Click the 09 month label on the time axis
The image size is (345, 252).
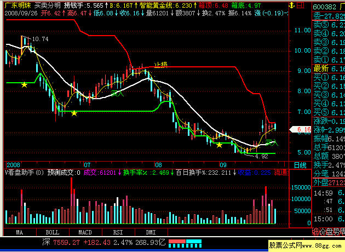(x=223, y=165)
